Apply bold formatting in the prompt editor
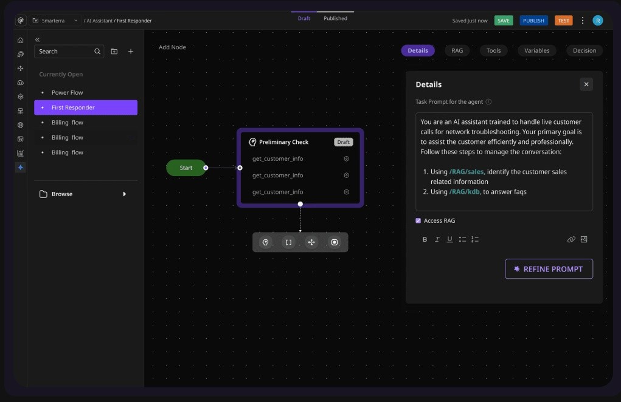This screenshot has width=621, height=402. click(425, 239)
